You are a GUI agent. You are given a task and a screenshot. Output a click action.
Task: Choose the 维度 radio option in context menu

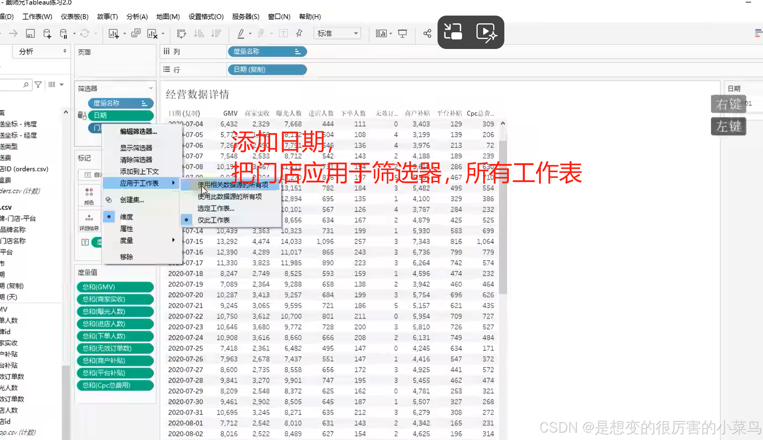pyautogui.click(x=126, y=217)
